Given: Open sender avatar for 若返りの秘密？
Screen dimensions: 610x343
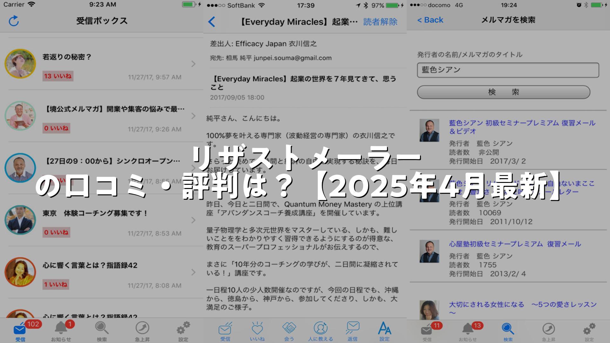Looking at the screenshot, I should [20, 64].
